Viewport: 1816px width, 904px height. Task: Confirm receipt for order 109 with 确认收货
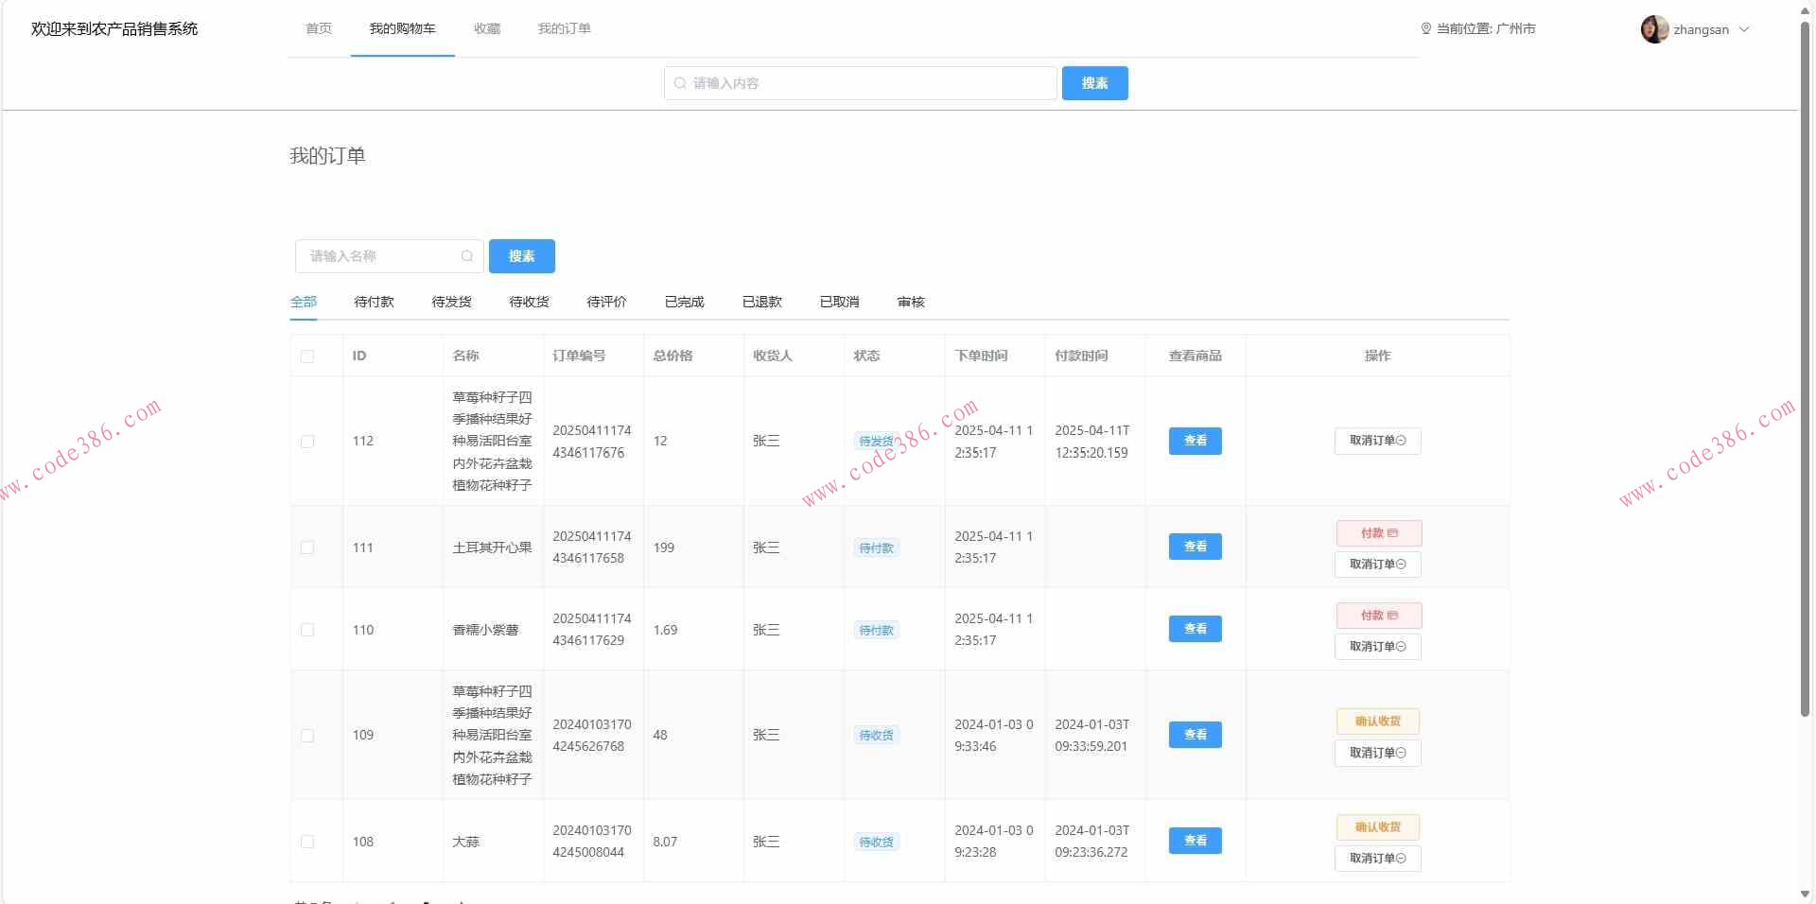point(1377,721)
